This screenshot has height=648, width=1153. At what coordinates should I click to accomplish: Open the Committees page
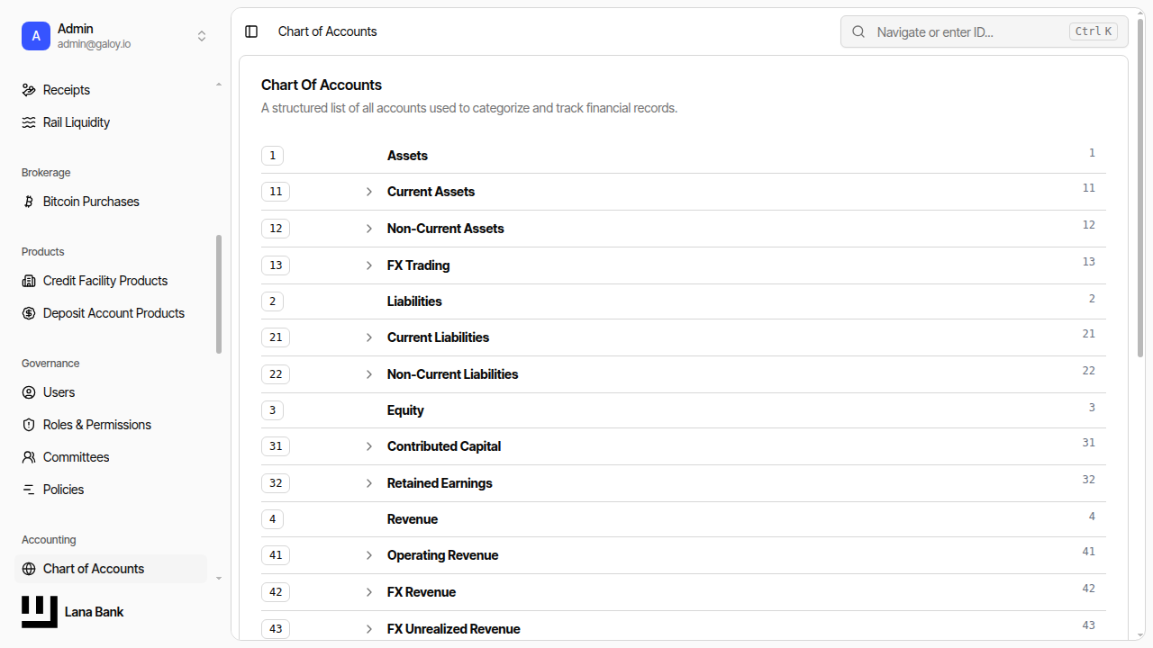click(x=111, y=457)
